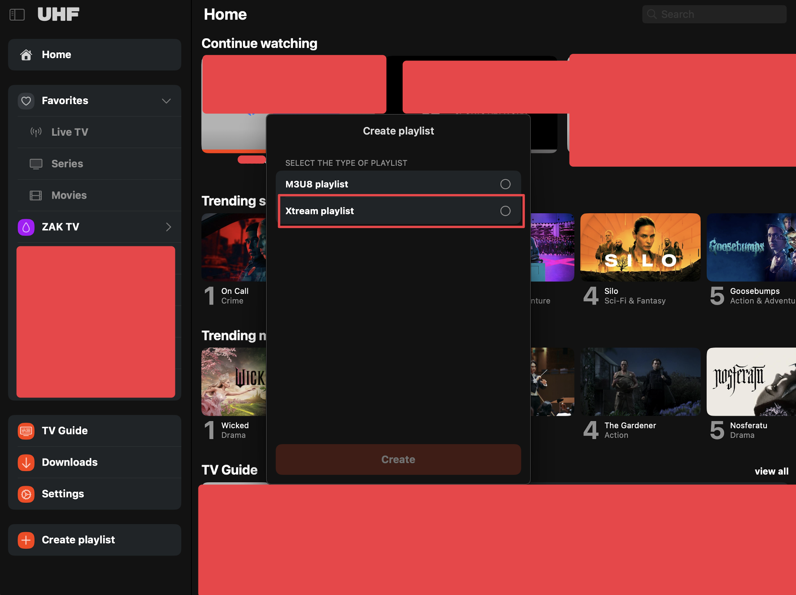Image resolution: width=796 pixels, height=595 pixels.
Task: Open the Movies menu item
Action: coord(69,195)
